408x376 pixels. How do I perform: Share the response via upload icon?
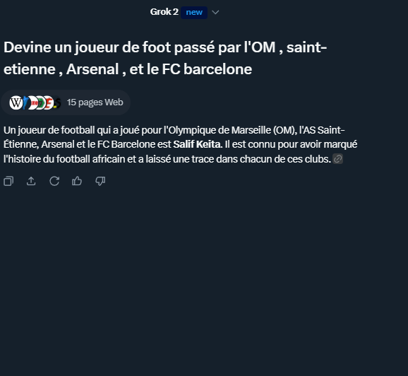point(31,181)
